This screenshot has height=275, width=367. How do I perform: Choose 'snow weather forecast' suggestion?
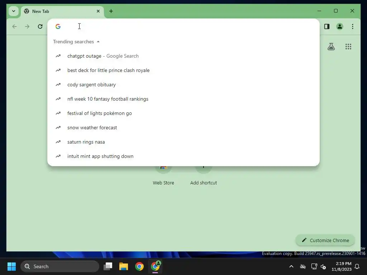[183, 127]
